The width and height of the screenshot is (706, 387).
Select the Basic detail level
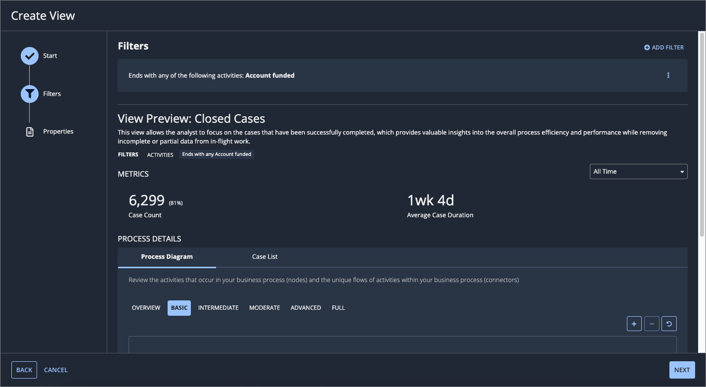[x=179, y=308]
